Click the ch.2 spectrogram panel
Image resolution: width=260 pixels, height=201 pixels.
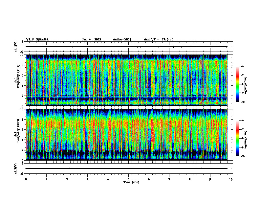click(127, 135)
